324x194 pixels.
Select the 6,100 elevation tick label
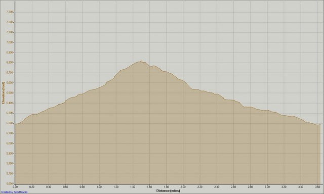coord(10,133)
